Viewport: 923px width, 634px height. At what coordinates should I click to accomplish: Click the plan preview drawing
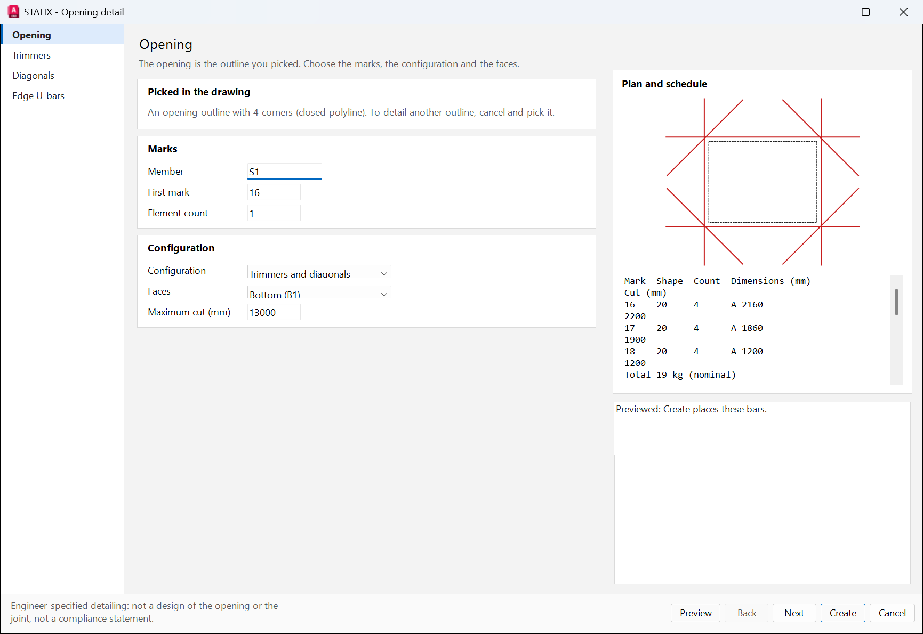pyautogui.click(x=763, y=182)
